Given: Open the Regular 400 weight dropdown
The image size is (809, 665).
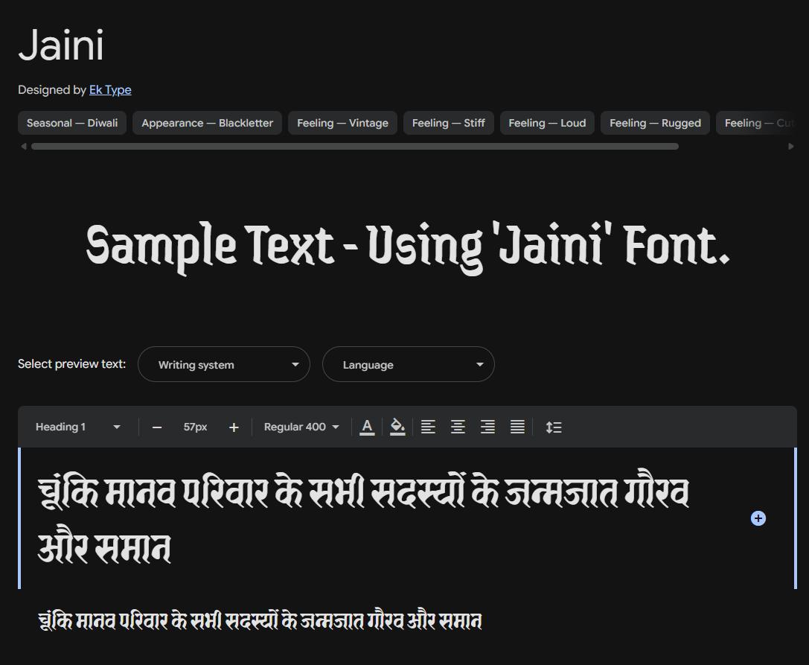Looking at the screenshot, I should [x=301, y=427].
